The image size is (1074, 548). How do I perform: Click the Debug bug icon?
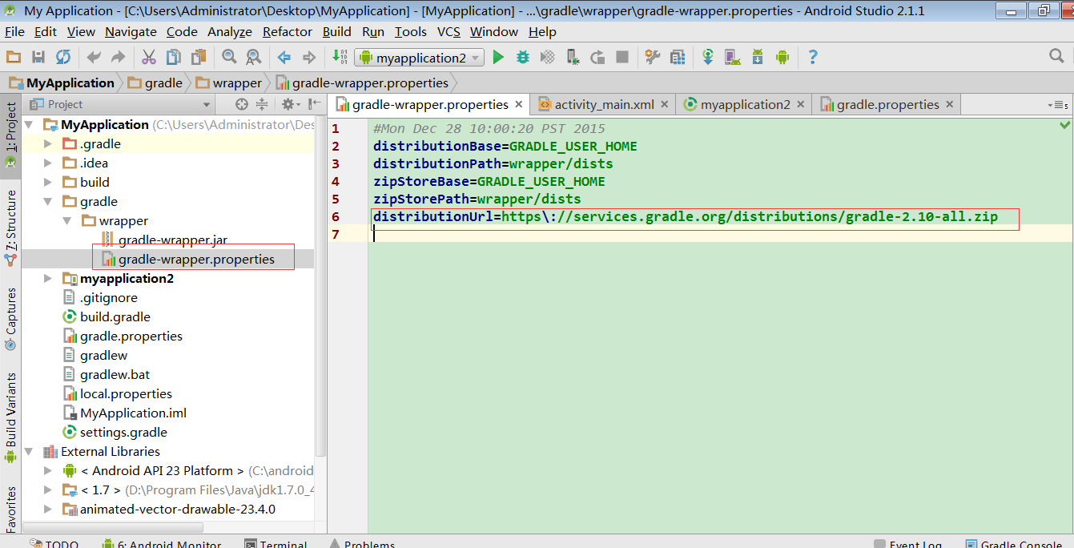tap(523, 57)
